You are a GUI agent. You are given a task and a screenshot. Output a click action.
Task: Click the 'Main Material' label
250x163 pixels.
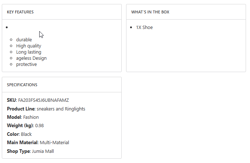[22, 142]
